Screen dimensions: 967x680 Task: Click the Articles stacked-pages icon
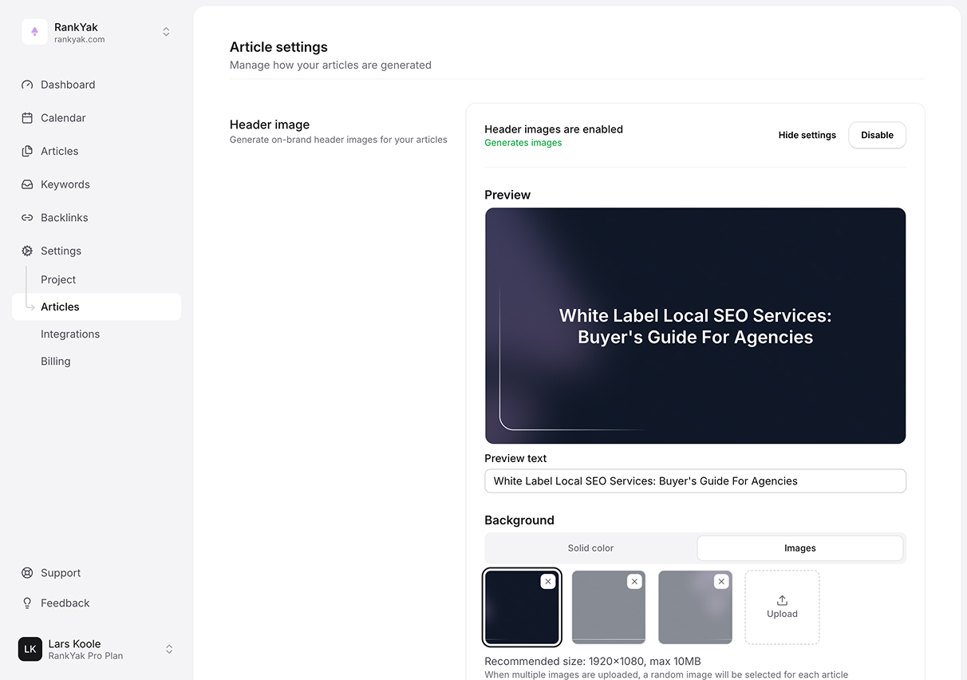(x=27, y=152)
